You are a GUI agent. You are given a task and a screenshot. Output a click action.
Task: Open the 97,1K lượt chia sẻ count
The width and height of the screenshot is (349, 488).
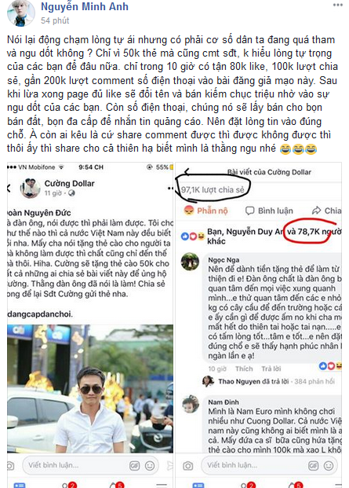(x=213, y=189)
